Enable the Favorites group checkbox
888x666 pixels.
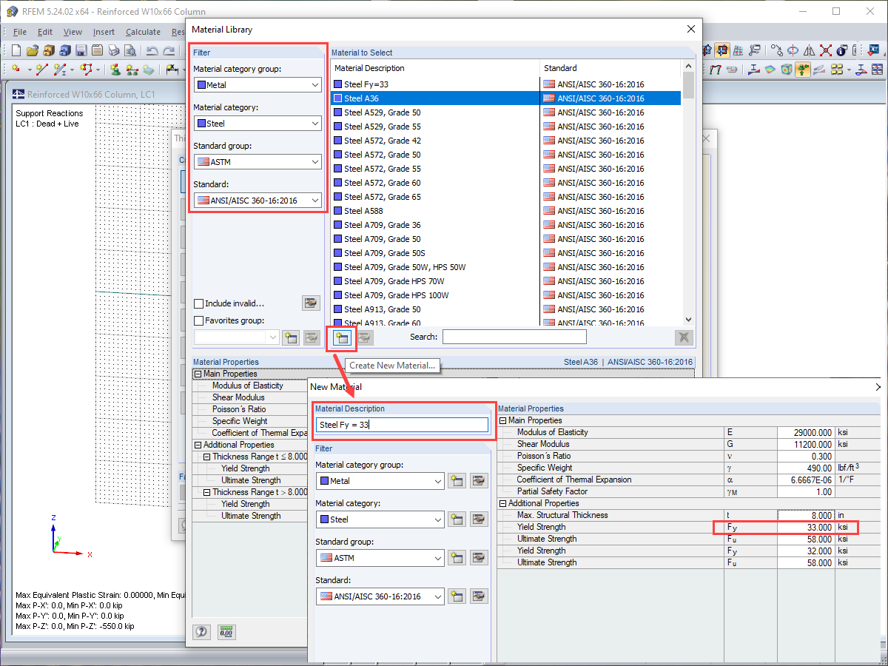[x=198, y=320]
